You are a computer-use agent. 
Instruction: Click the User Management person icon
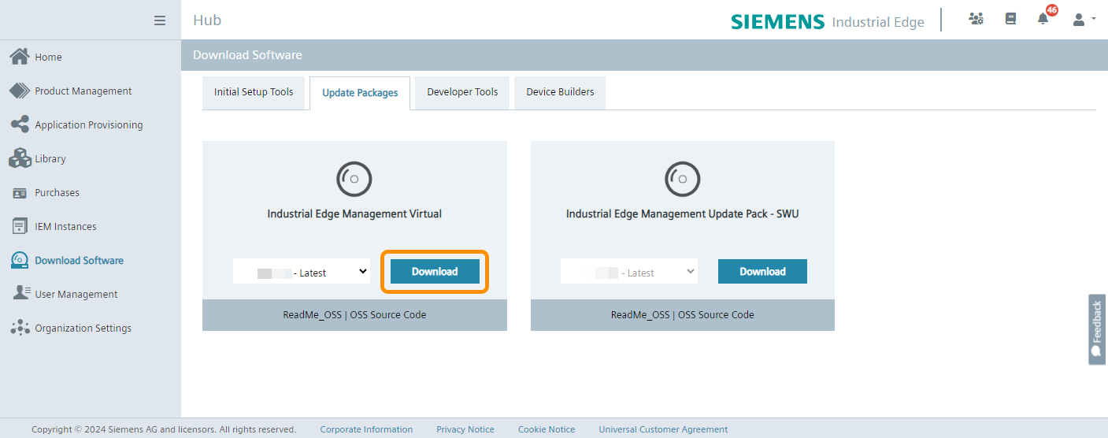pos(21,293)
